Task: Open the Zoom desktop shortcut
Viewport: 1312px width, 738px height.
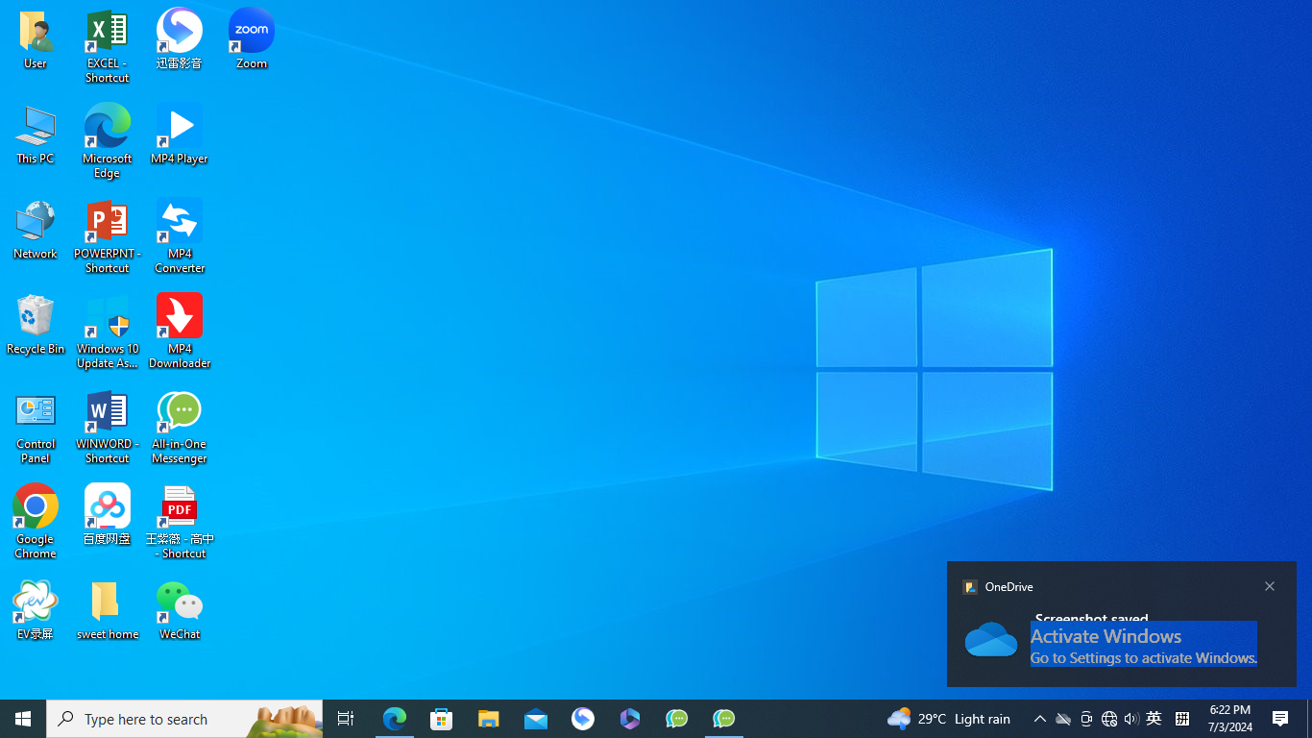Action: [251, 38]
